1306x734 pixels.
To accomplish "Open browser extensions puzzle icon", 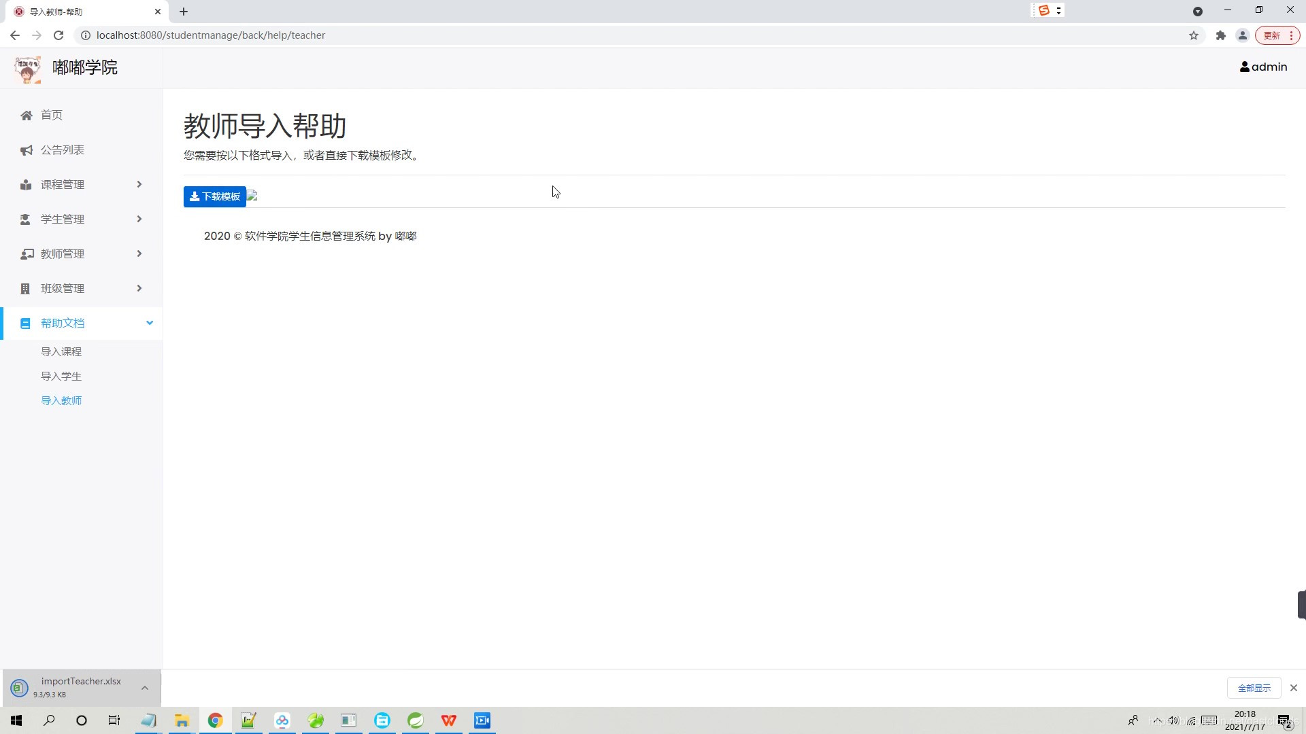I will tap(1221, 36).
